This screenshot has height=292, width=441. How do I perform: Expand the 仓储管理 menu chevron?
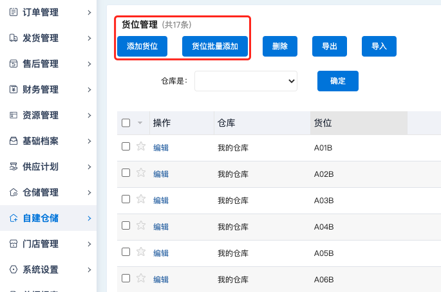pyautogui.click(x=89, y=192)
